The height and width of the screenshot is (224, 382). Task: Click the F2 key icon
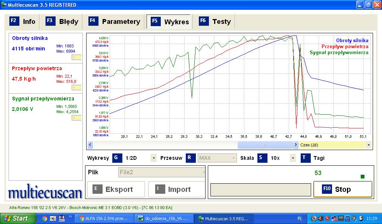coord(14,21)
